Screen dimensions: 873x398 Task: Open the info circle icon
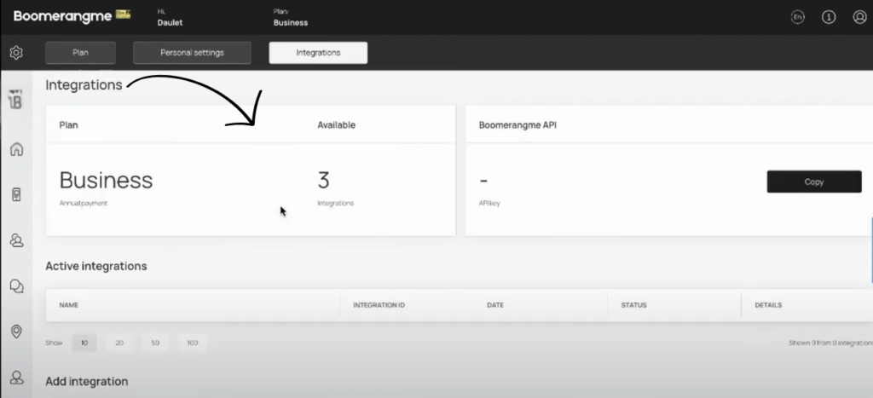tap(829, 17)
